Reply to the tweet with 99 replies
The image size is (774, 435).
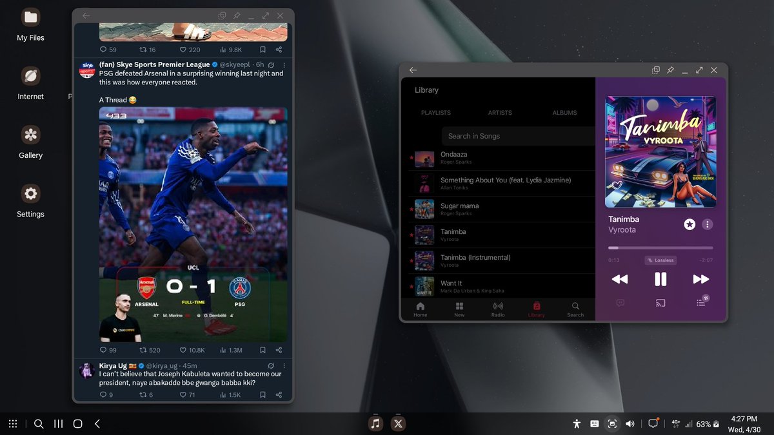pos(108,350)
